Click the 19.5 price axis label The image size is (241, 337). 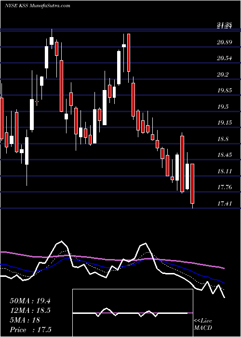click(x=223, y=107)
